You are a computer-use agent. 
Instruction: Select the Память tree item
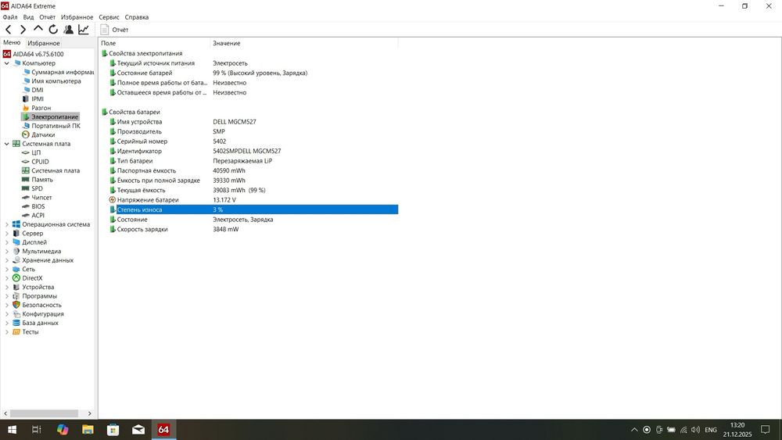[42, 180]
